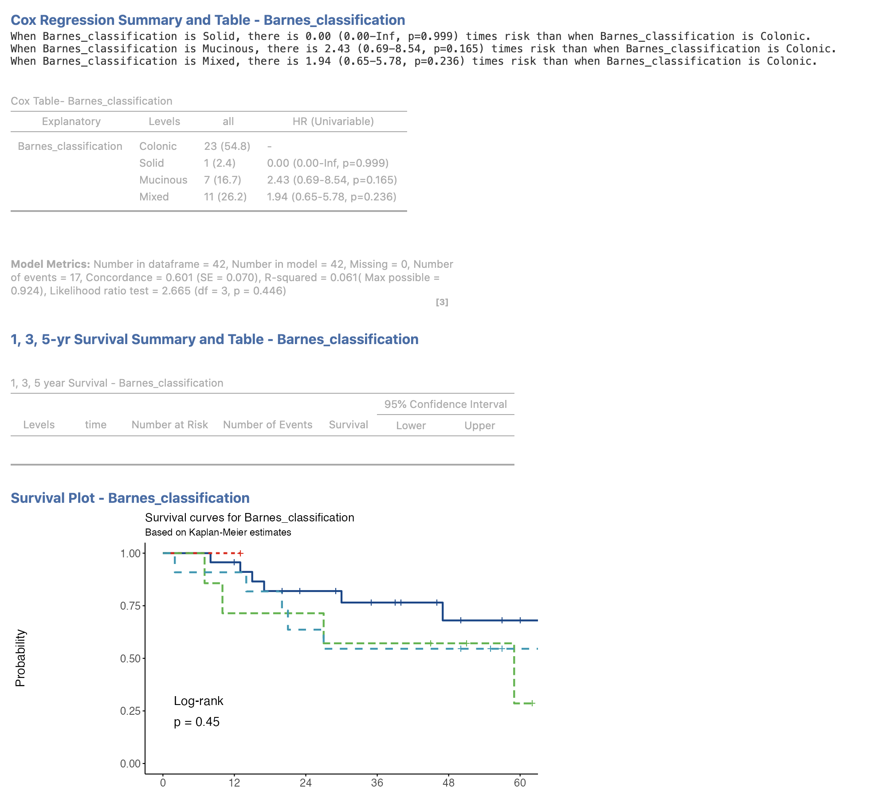
Task: Select the Solid risk summary sentence
Action: pos(411,36)
